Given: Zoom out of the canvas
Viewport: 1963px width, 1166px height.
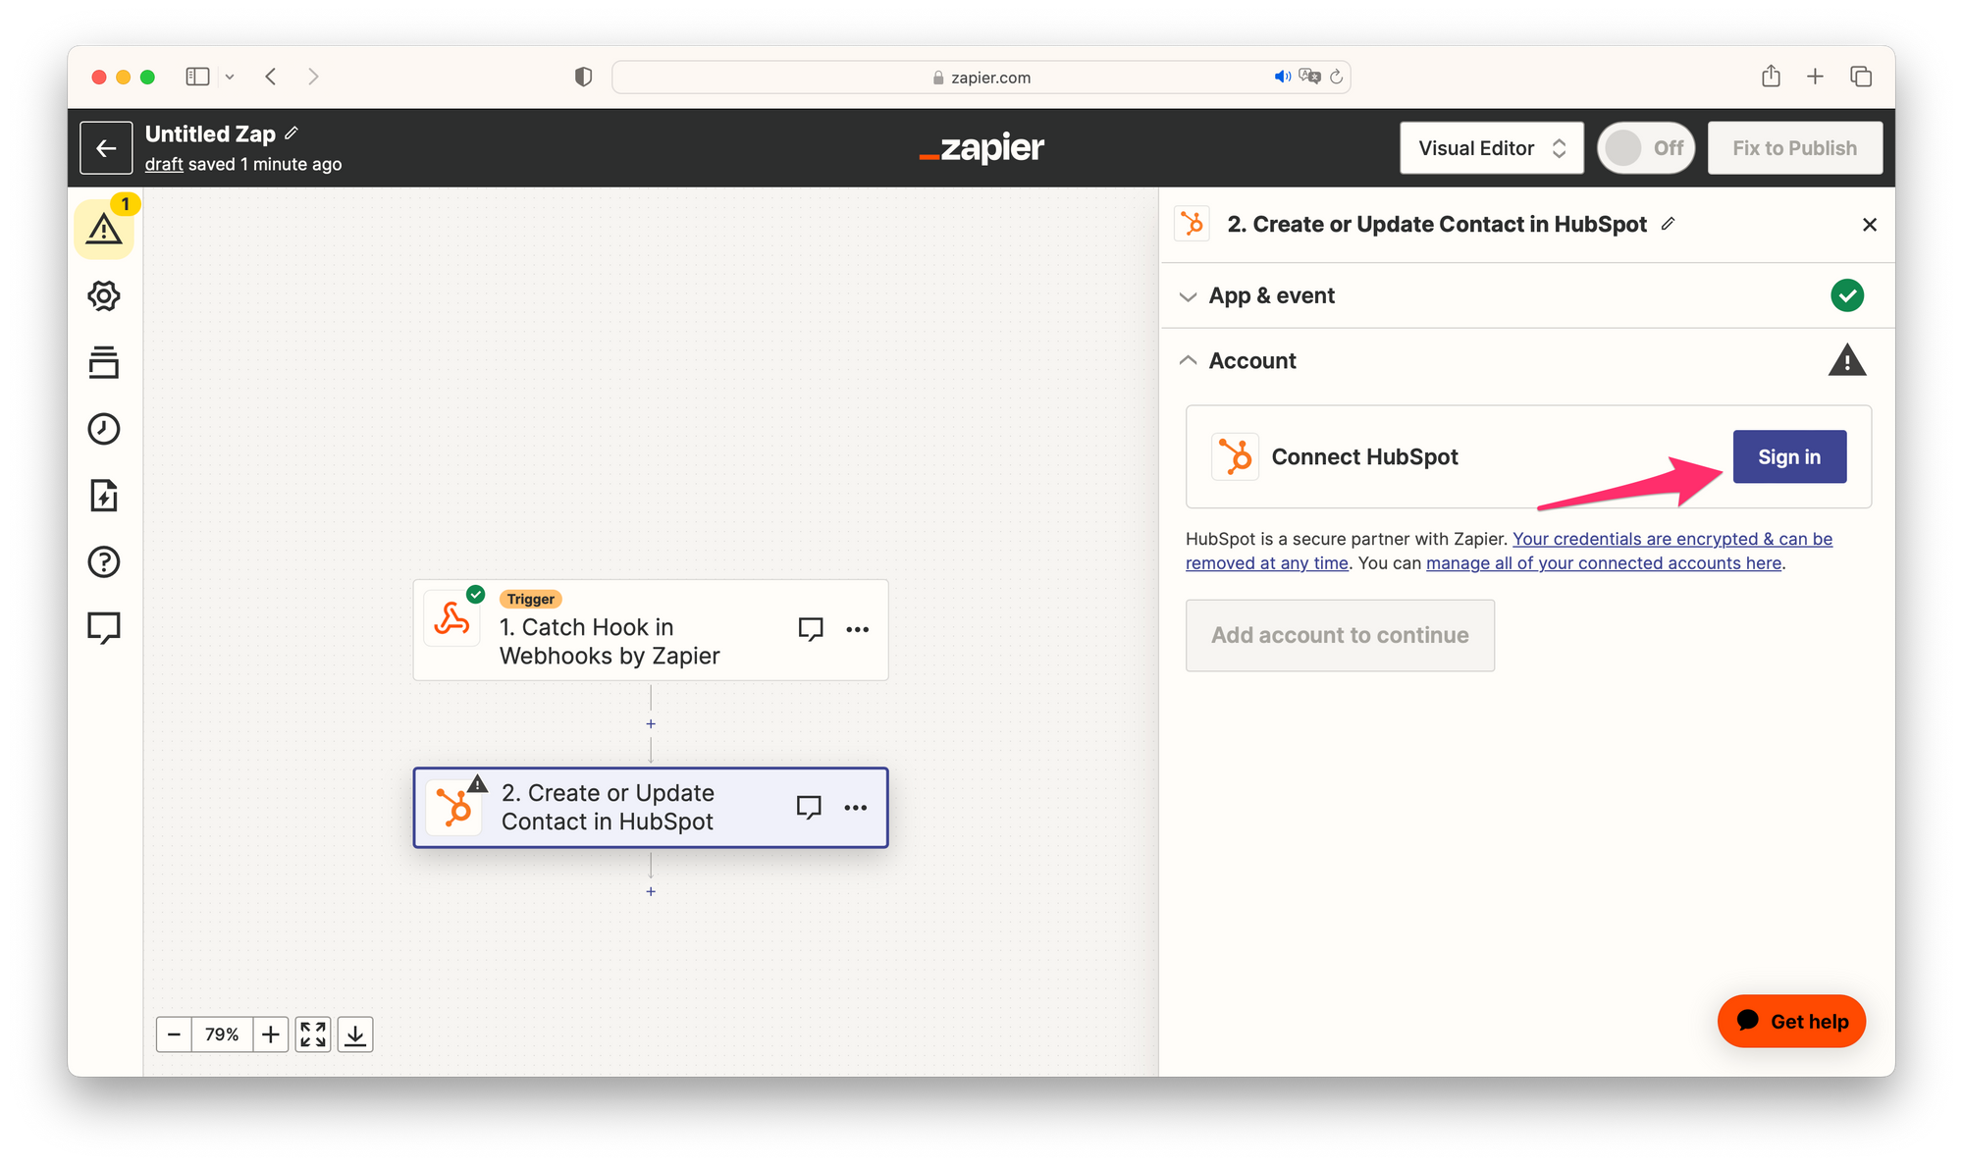Looking at the screenshot, I should (174, 1034).
